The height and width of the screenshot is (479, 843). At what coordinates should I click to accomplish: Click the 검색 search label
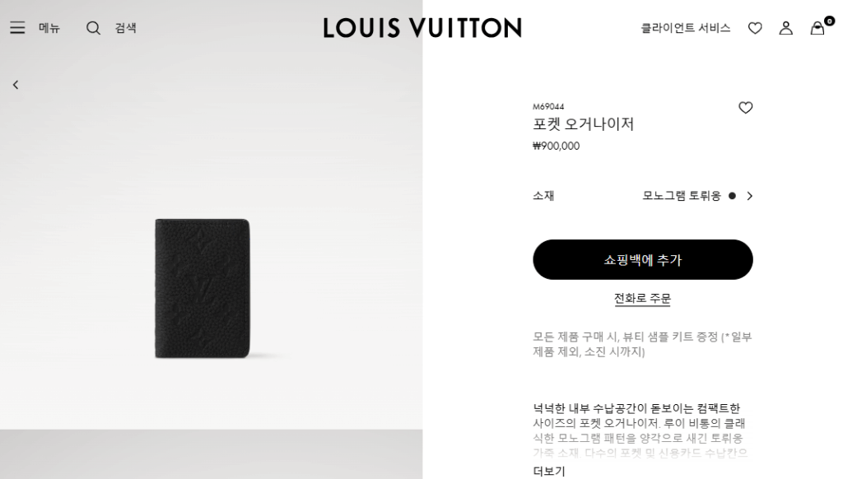pyautogui.click(x=125, y=28)
